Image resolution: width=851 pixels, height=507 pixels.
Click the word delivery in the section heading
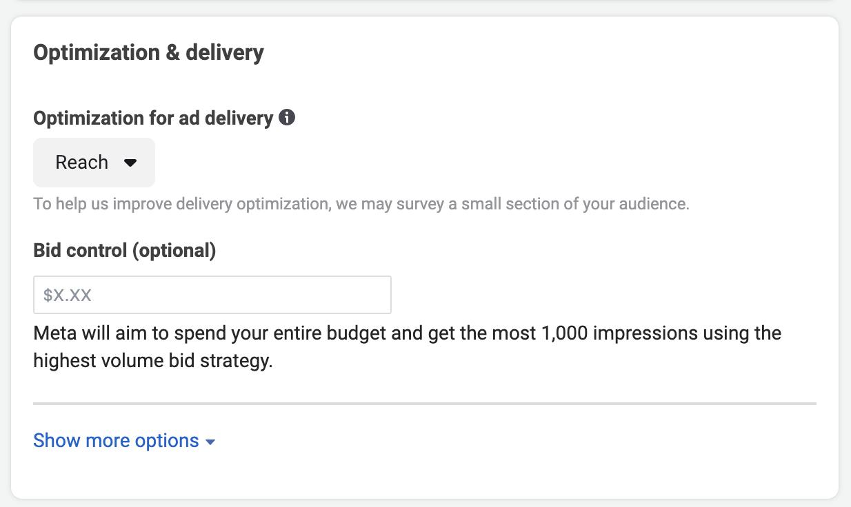[x=225, y=53]
